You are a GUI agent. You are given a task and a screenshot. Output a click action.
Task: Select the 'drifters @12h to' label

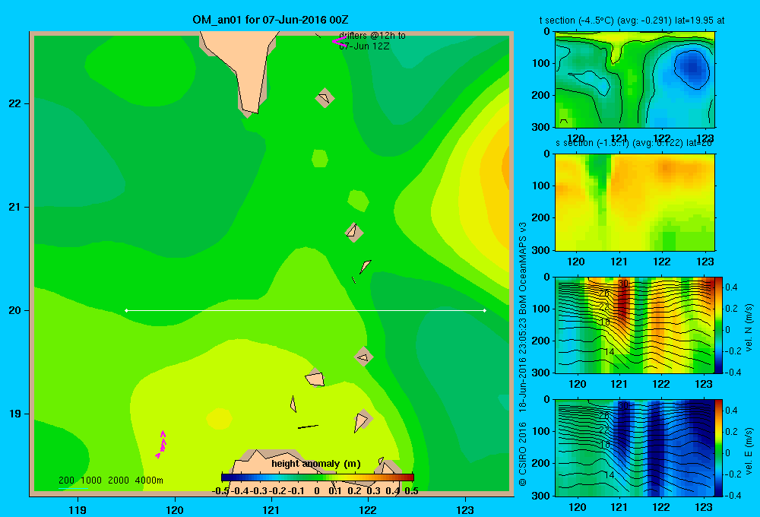click(372, 36)
